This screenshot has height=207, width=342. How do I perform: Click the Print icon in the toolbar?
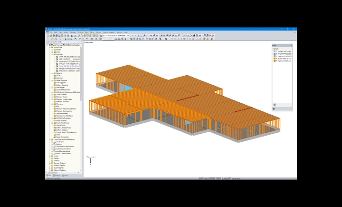65,35
